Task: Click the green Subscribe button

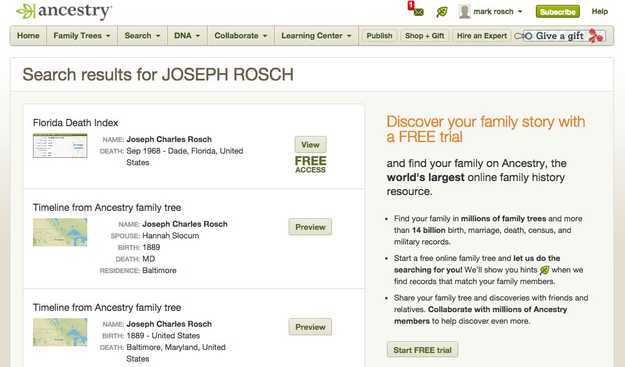Action: [x=557, y=12]
